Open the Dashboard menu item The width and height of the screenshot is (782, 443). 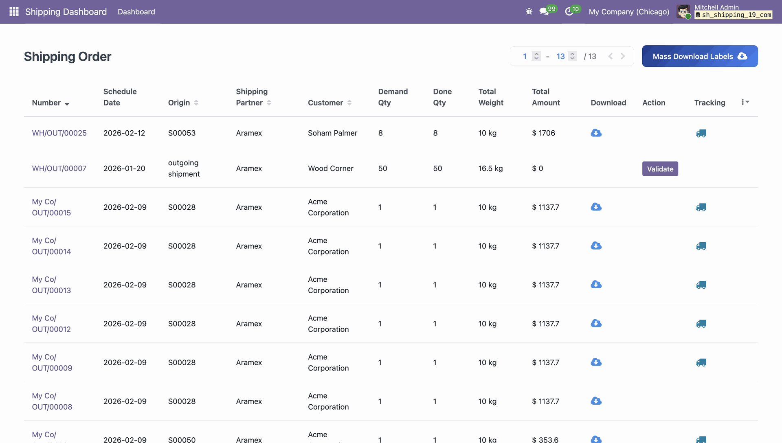coord(136,11)
